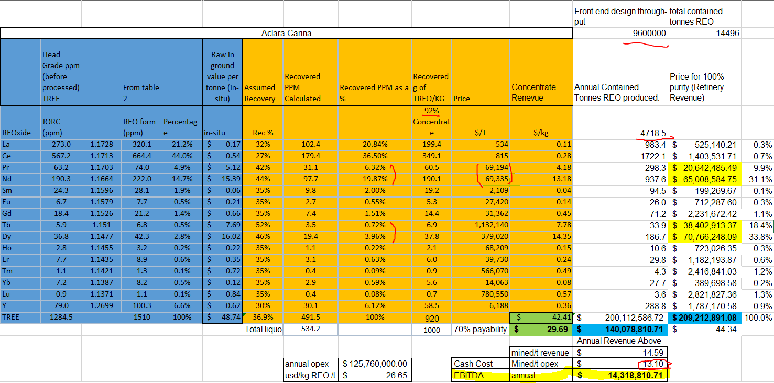The width and height of the screenshot is (774, 383).
Task: Click the Dy refinery revenue 70,766,248.09
Action: coord(704,236)
